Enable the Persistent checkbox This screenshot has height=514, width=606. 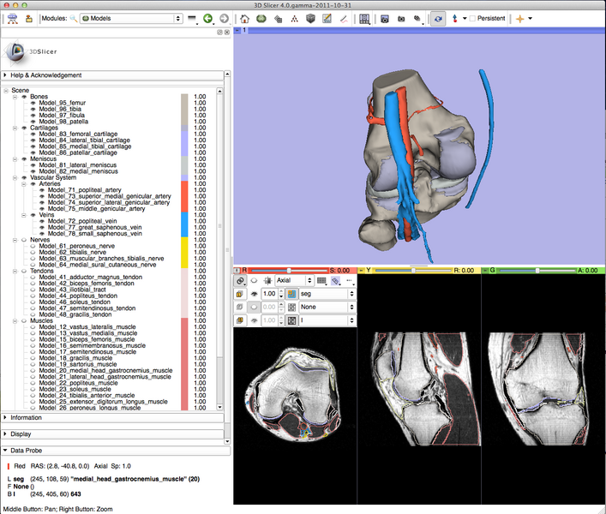[x=472, y=18]
